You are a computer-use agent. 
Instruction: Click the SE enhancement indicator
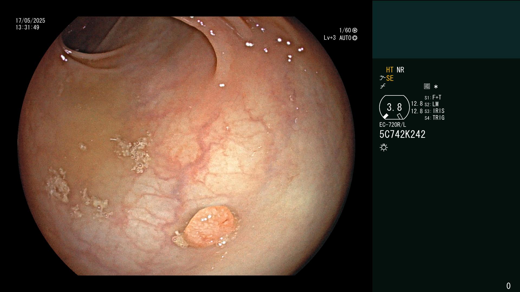point(390,78)
